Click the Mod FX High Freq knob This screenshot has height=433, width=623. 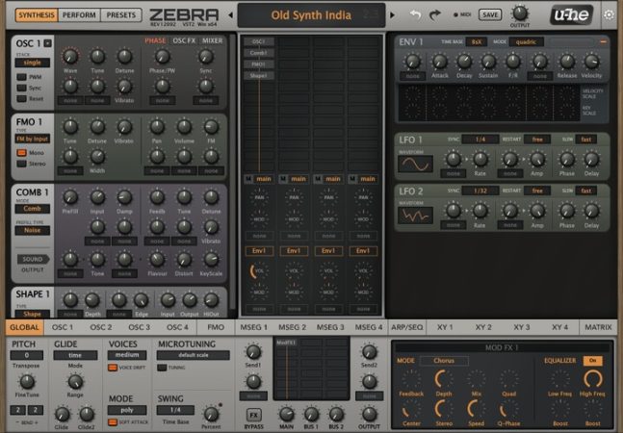click(x=592, y=378)
